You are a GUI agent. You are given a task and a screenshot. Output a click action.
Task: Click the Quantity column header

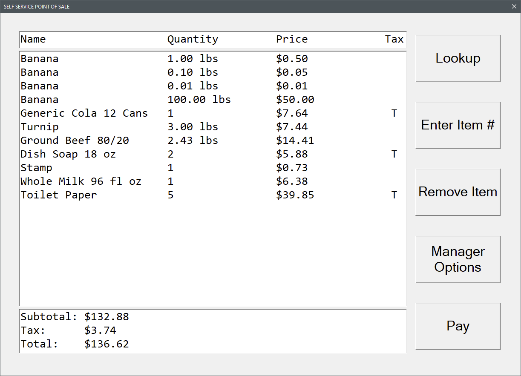(193, 39)
